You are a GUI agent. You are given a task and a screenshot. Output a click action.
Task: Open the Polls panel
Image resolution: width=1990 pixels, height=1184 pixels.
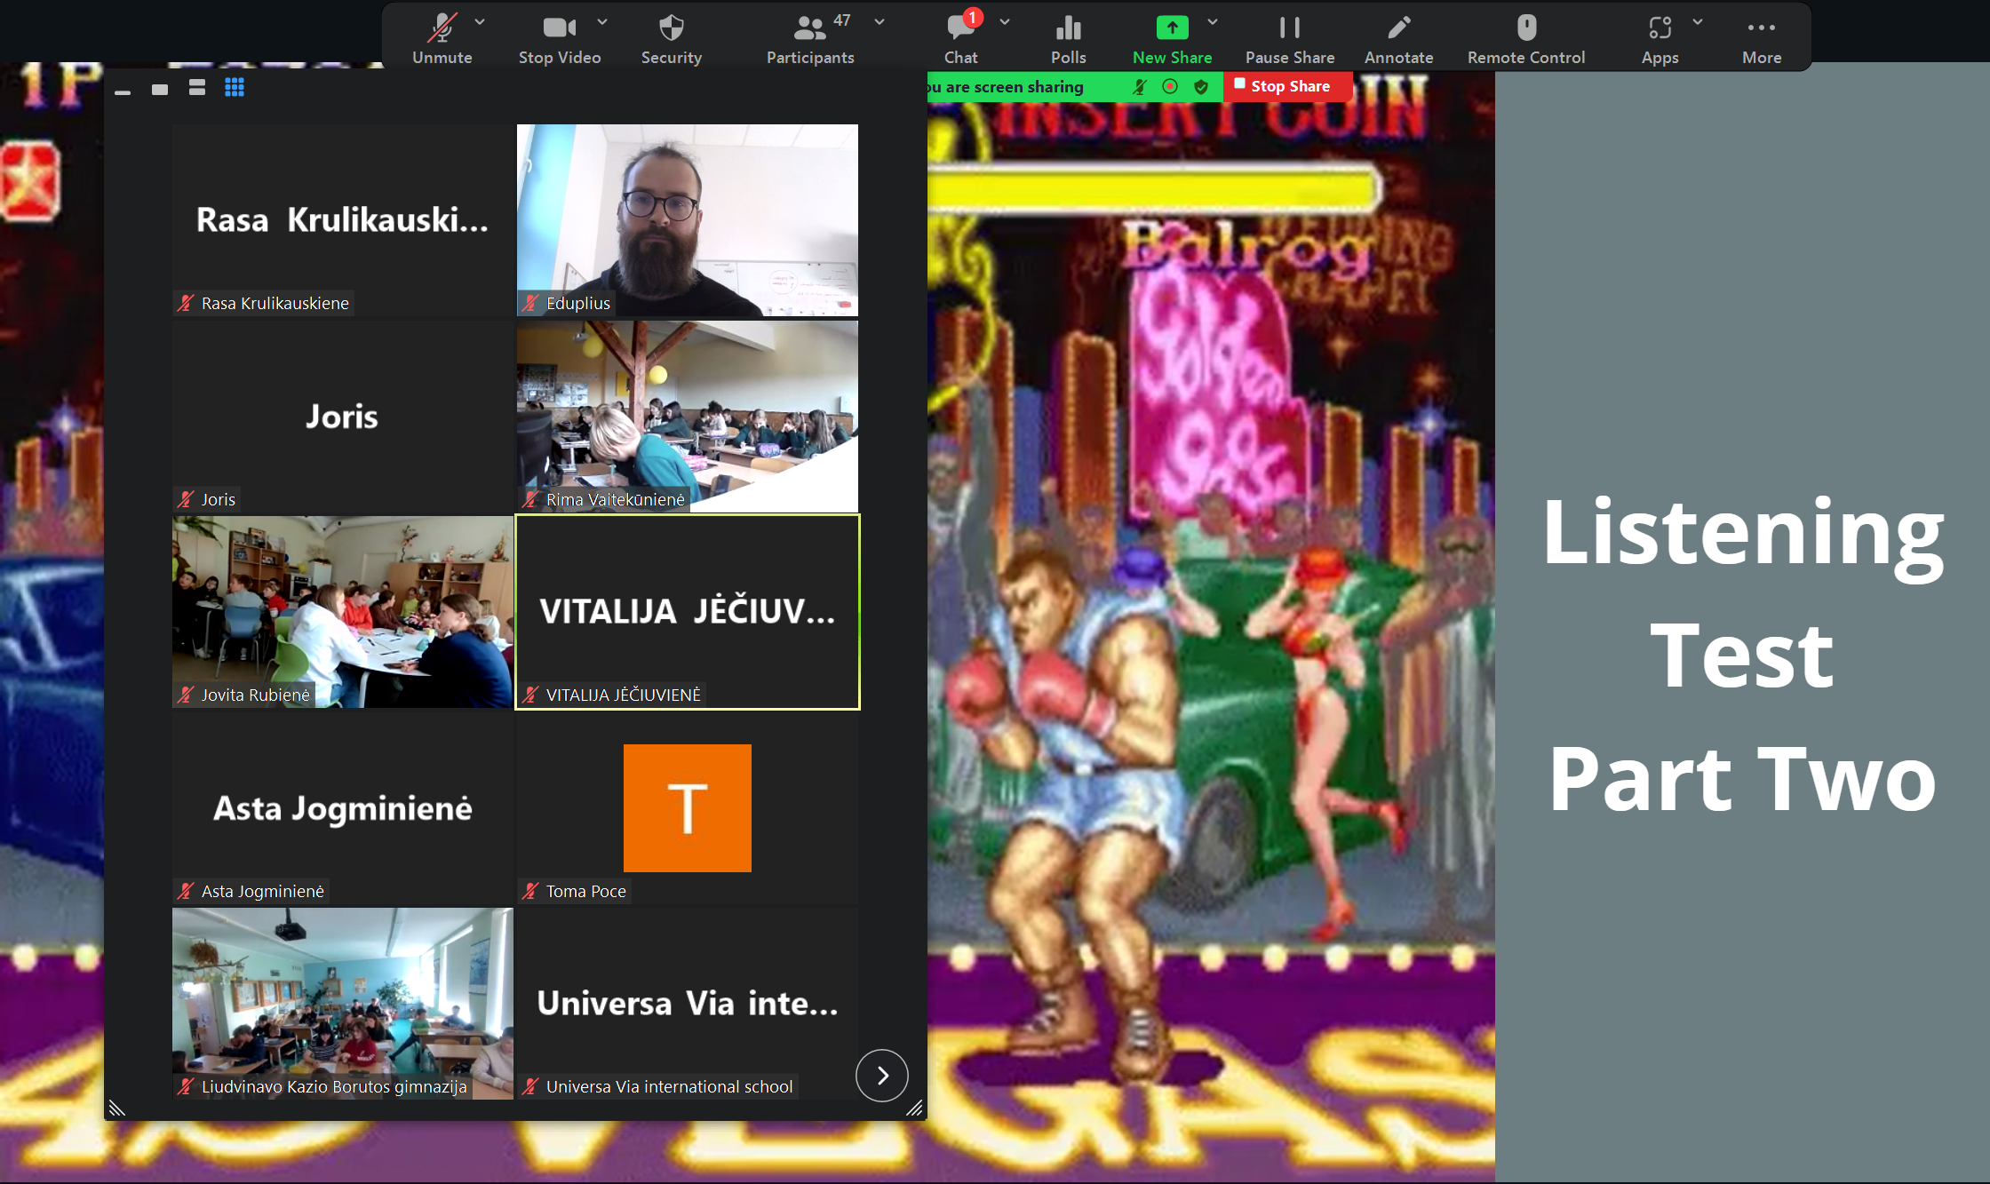tap(1068, 28)
